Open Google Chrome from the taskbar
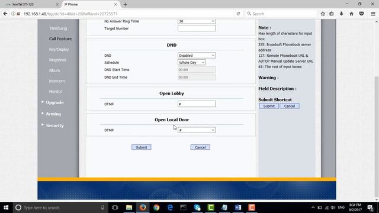Image resolution: width=379 pixels, height=213 pixels. [x=156, y=208]
